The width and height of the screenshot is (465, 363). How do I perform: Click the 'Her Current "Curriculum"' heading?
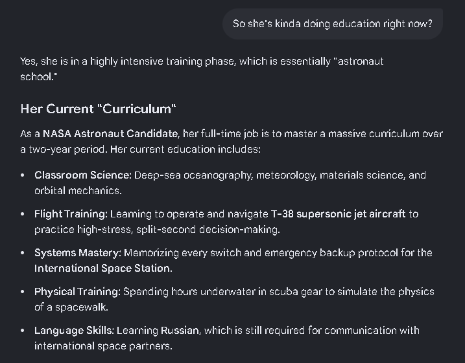pyautogui.click(x=98, y=109)
